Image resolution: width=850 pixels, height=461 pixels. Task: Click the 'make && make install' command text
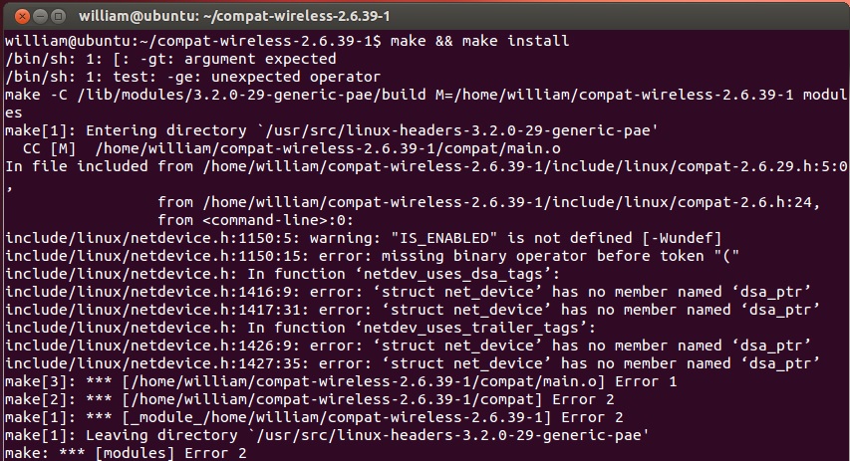479,41
